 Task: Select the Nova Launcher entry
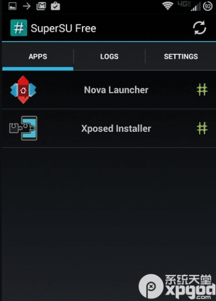point(109,90)
